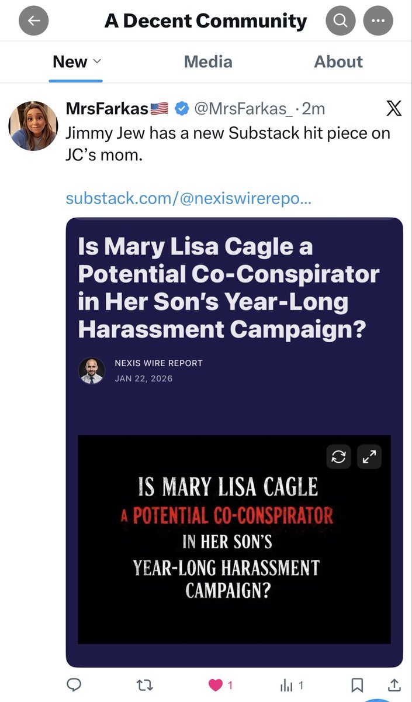Image resolution: width=412 pixels, height=702 pixels.
Task: Expand the article image to fullscreen
Action: [369, 457]
